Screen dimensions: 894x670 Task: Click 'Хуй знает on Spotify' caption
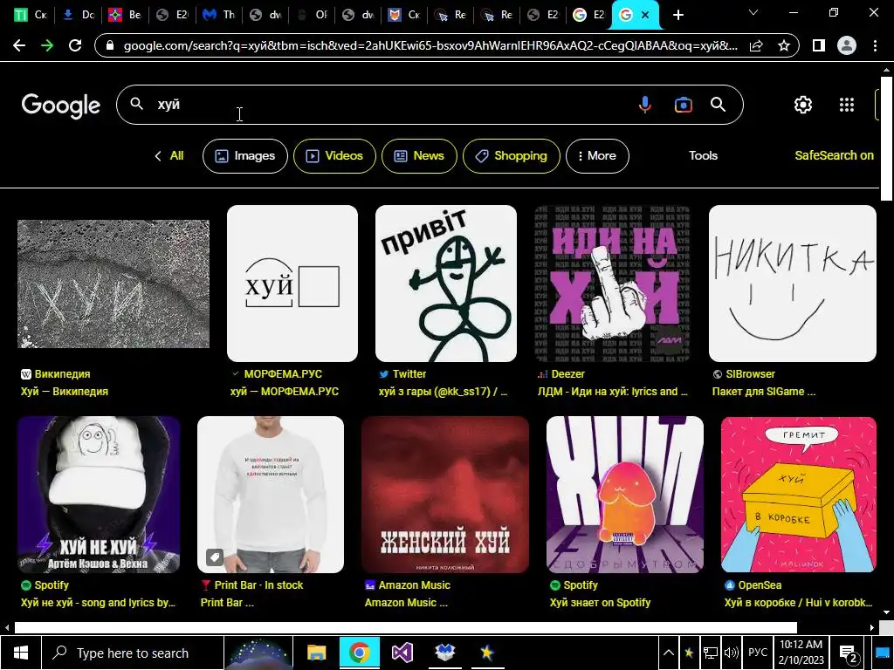click(600, 603)
